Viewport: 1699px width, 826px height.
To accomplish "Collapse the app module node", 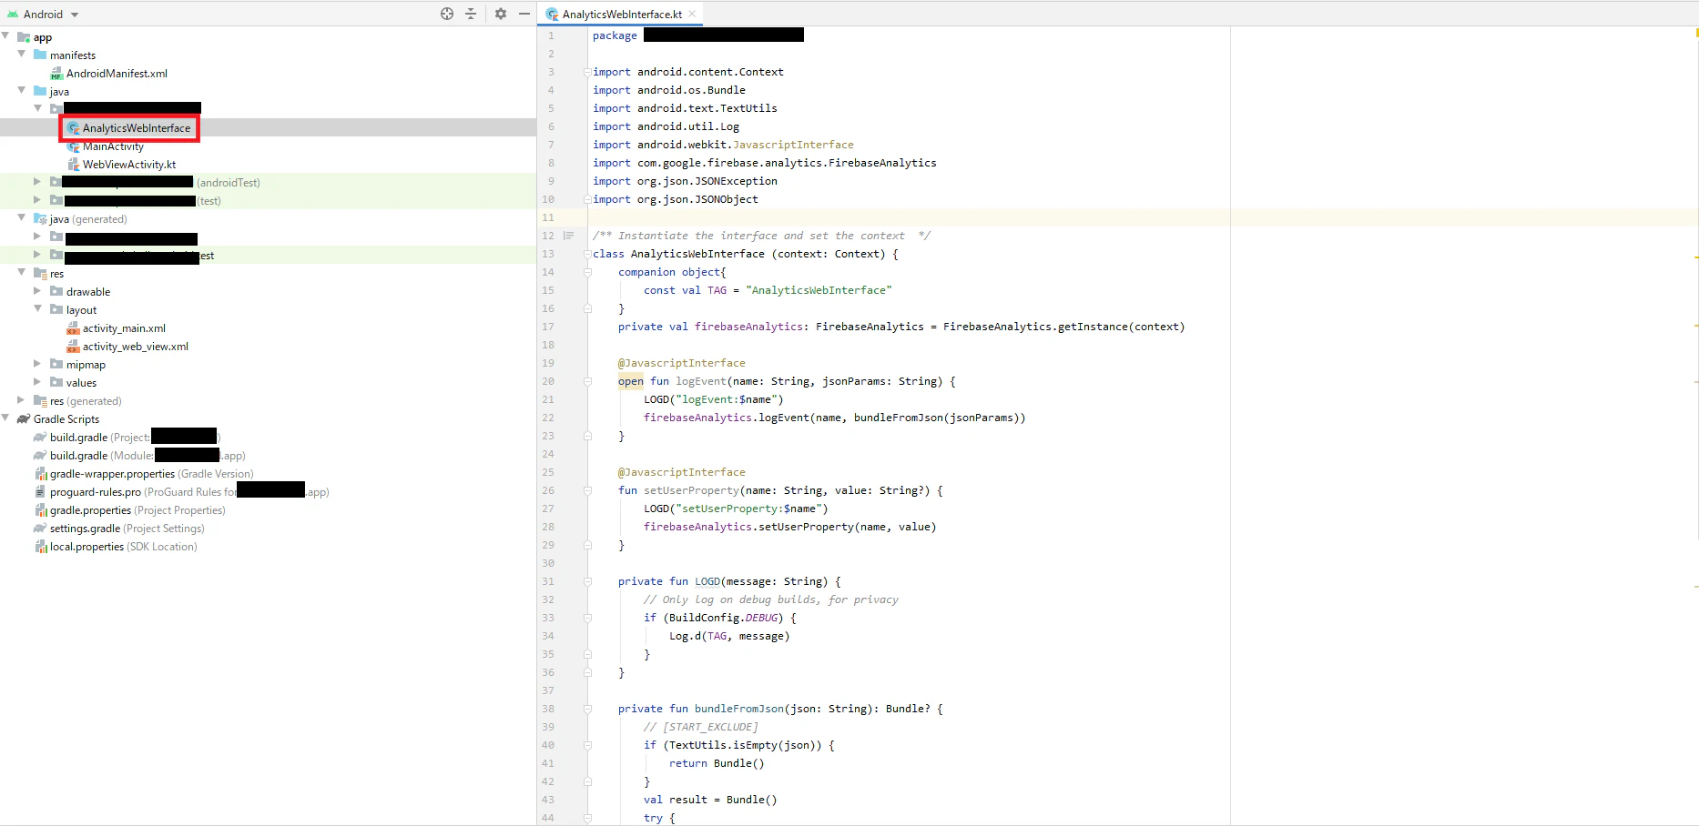I will pyautogui.click(x=5, y=36).
